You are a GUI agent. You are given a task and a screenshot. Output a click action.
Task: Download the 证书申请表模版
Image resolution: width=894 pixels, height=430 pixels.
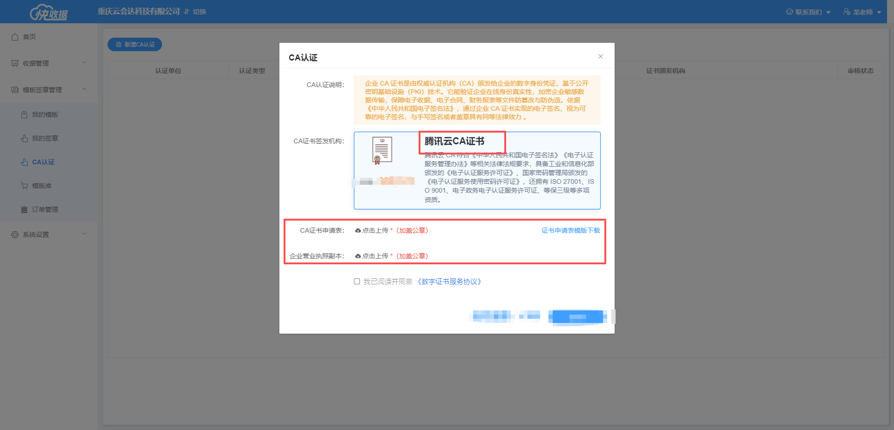[571, 230]
